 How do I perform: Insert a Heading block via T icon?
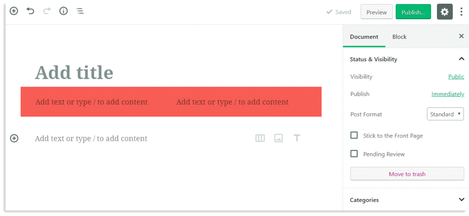point(297,138)
